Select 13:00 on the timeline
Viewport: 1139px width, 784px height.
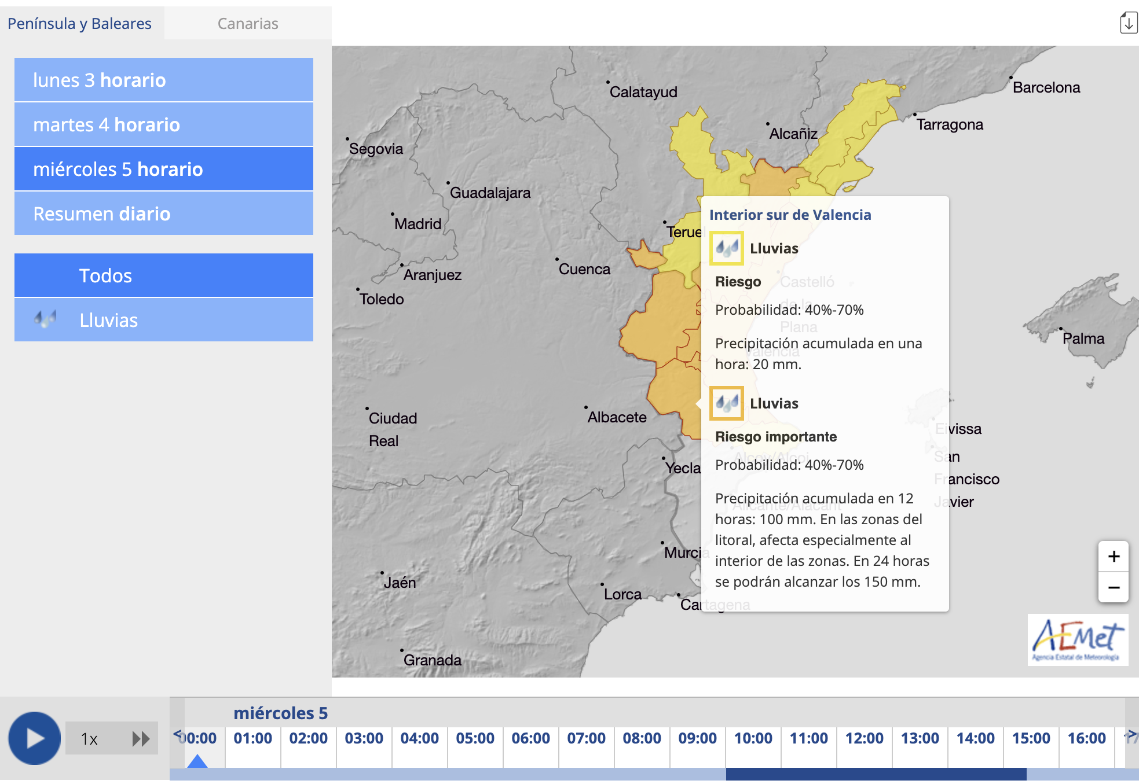(x=920, y=738)
